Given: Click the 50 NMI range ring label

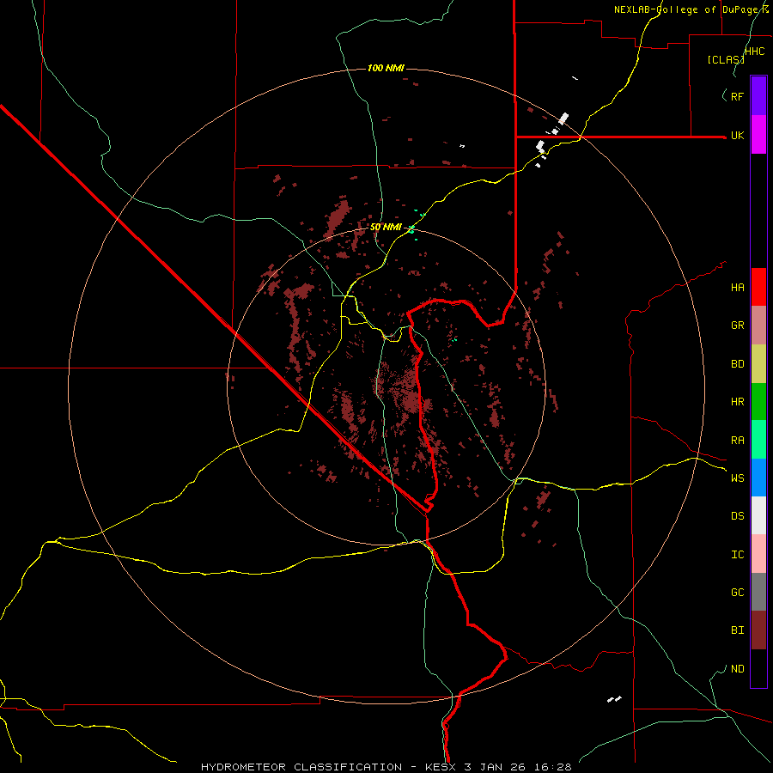Looking at the screenshot, I should tap(386, 227).
